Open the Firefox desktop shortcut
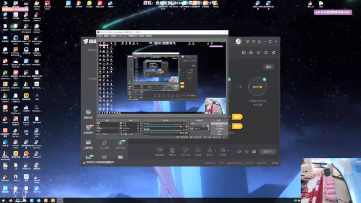 coord(5,62)
